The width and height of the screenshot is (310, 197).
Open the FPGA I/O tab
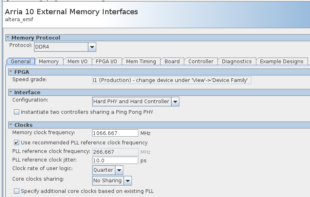tap(106, 62)
